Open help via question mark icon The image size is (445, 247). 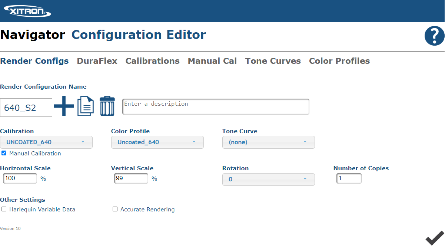[434, 36]
